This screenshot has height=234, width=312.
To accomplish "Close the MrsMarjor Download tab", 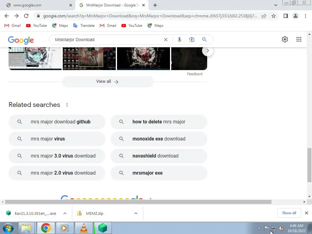I will 144,5.
